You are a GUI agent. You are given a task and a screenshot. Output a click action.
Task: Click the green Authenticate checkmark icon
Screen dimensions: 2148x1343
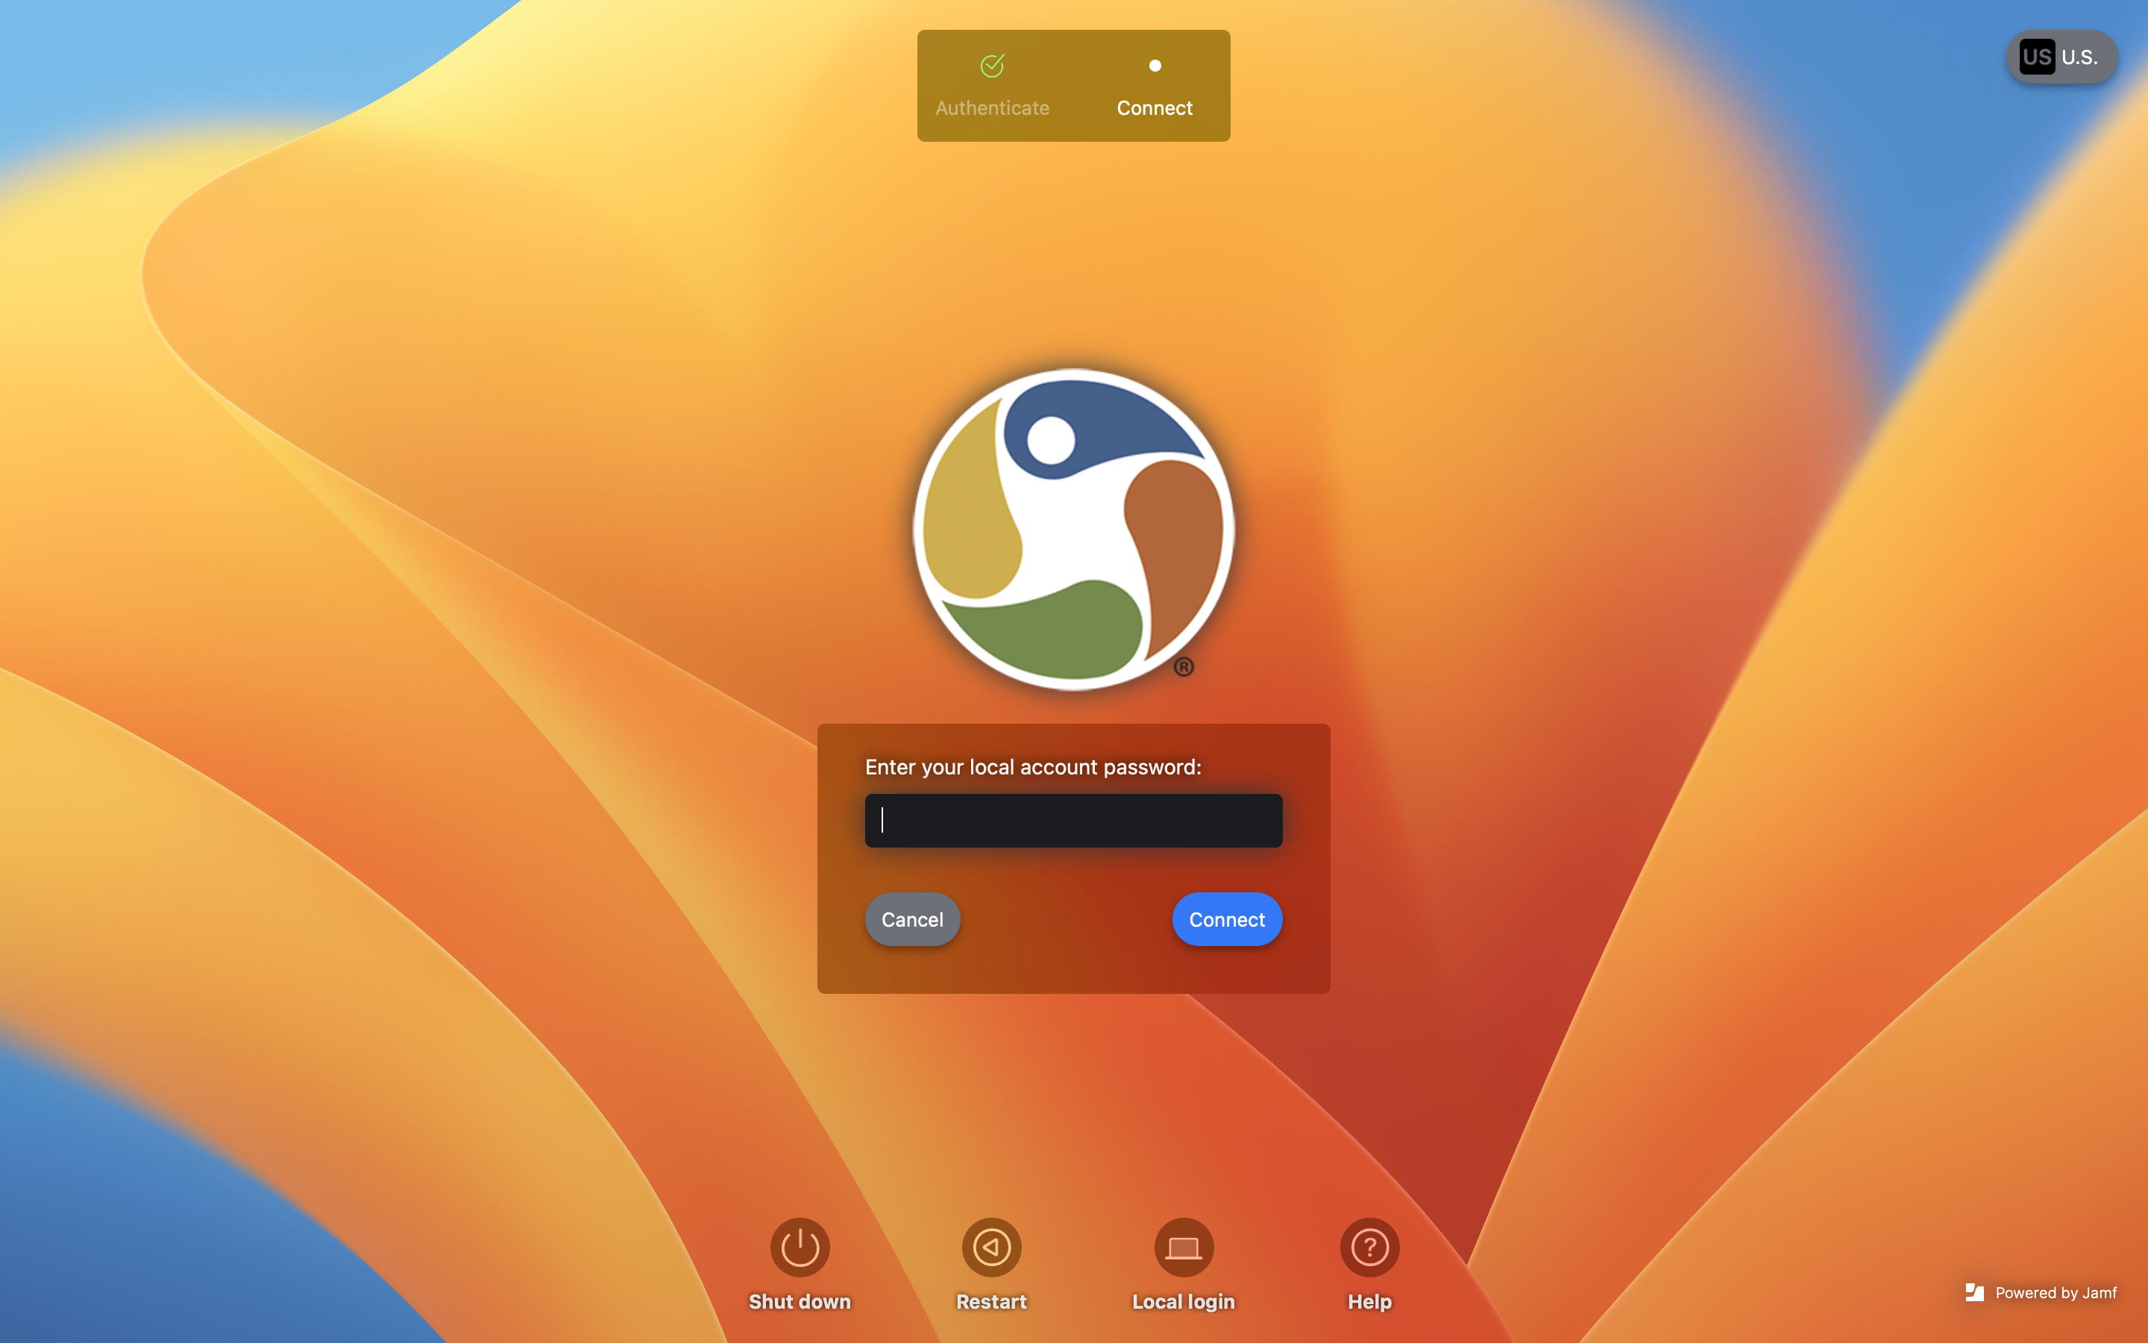pyautogui.click(x=993, y=66)
